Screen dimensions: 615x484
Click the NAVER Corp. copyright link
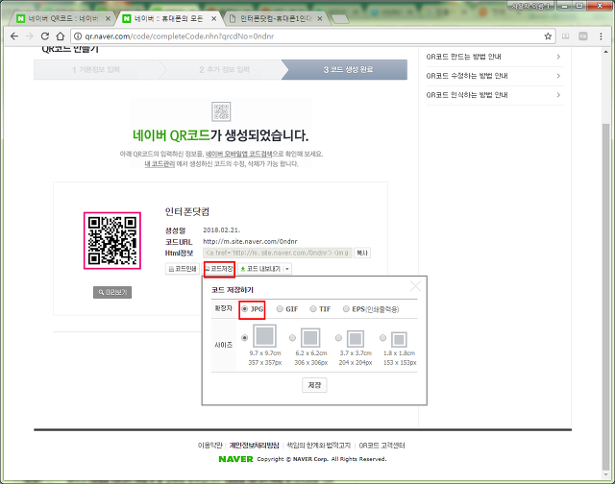click(310, 459)
